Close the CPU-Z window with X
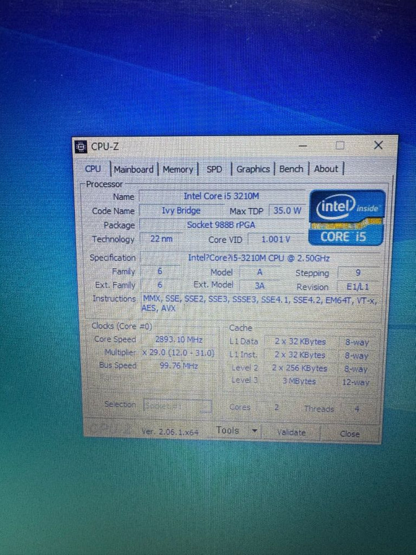 tap(378, 145)
